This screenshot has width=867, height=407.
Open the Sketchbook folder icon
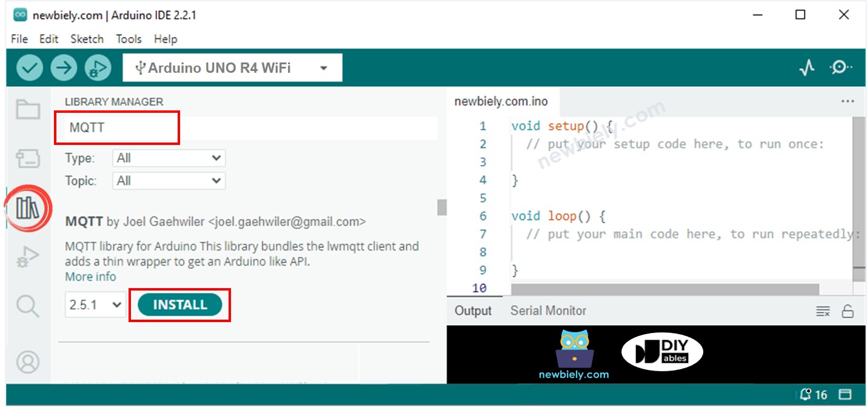[x=27, y=110]
